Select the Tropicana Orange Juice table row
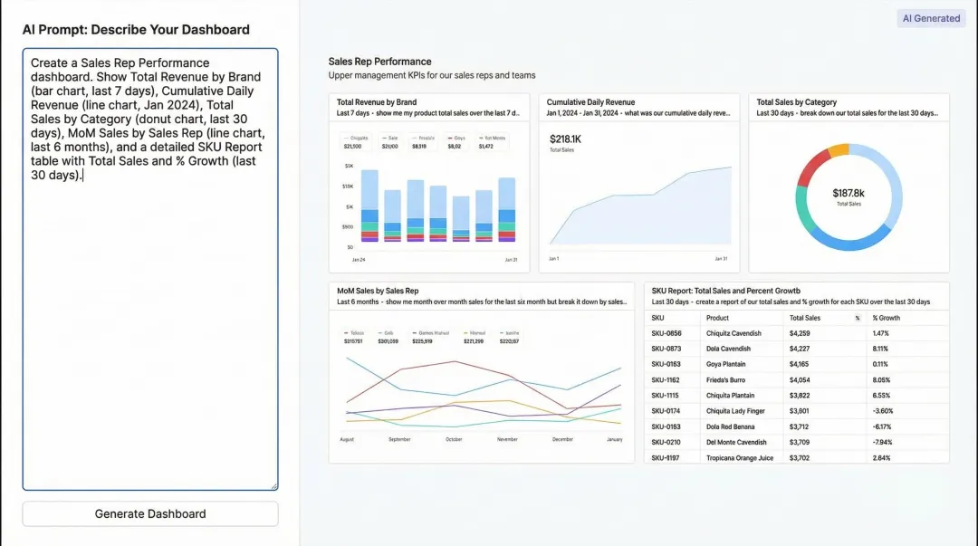Screen dimensions: 978x546 click(x=779, y=458)
